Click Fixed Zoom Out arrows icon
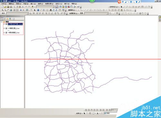Viewport: 161px width, 118px height. tap(17, 10)
